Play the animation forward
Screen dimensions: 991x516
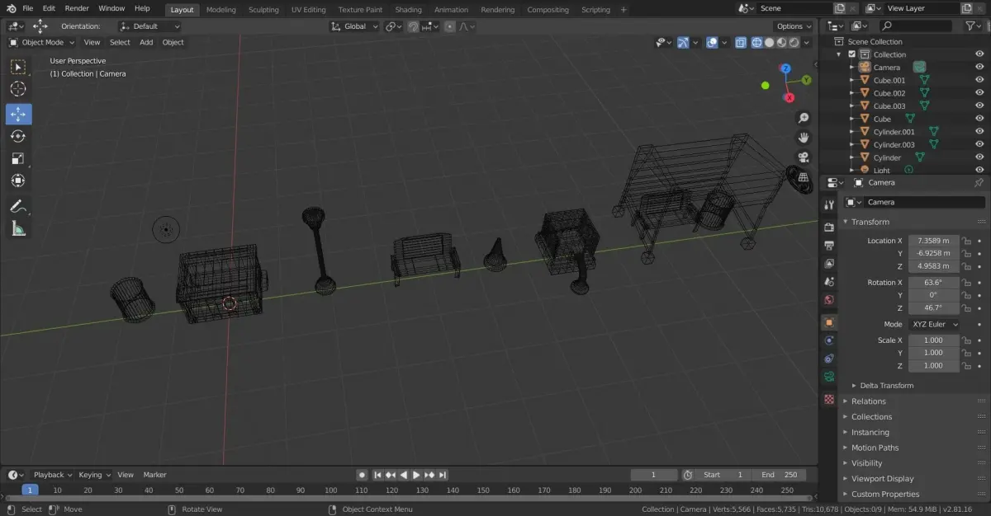[416, 475]
